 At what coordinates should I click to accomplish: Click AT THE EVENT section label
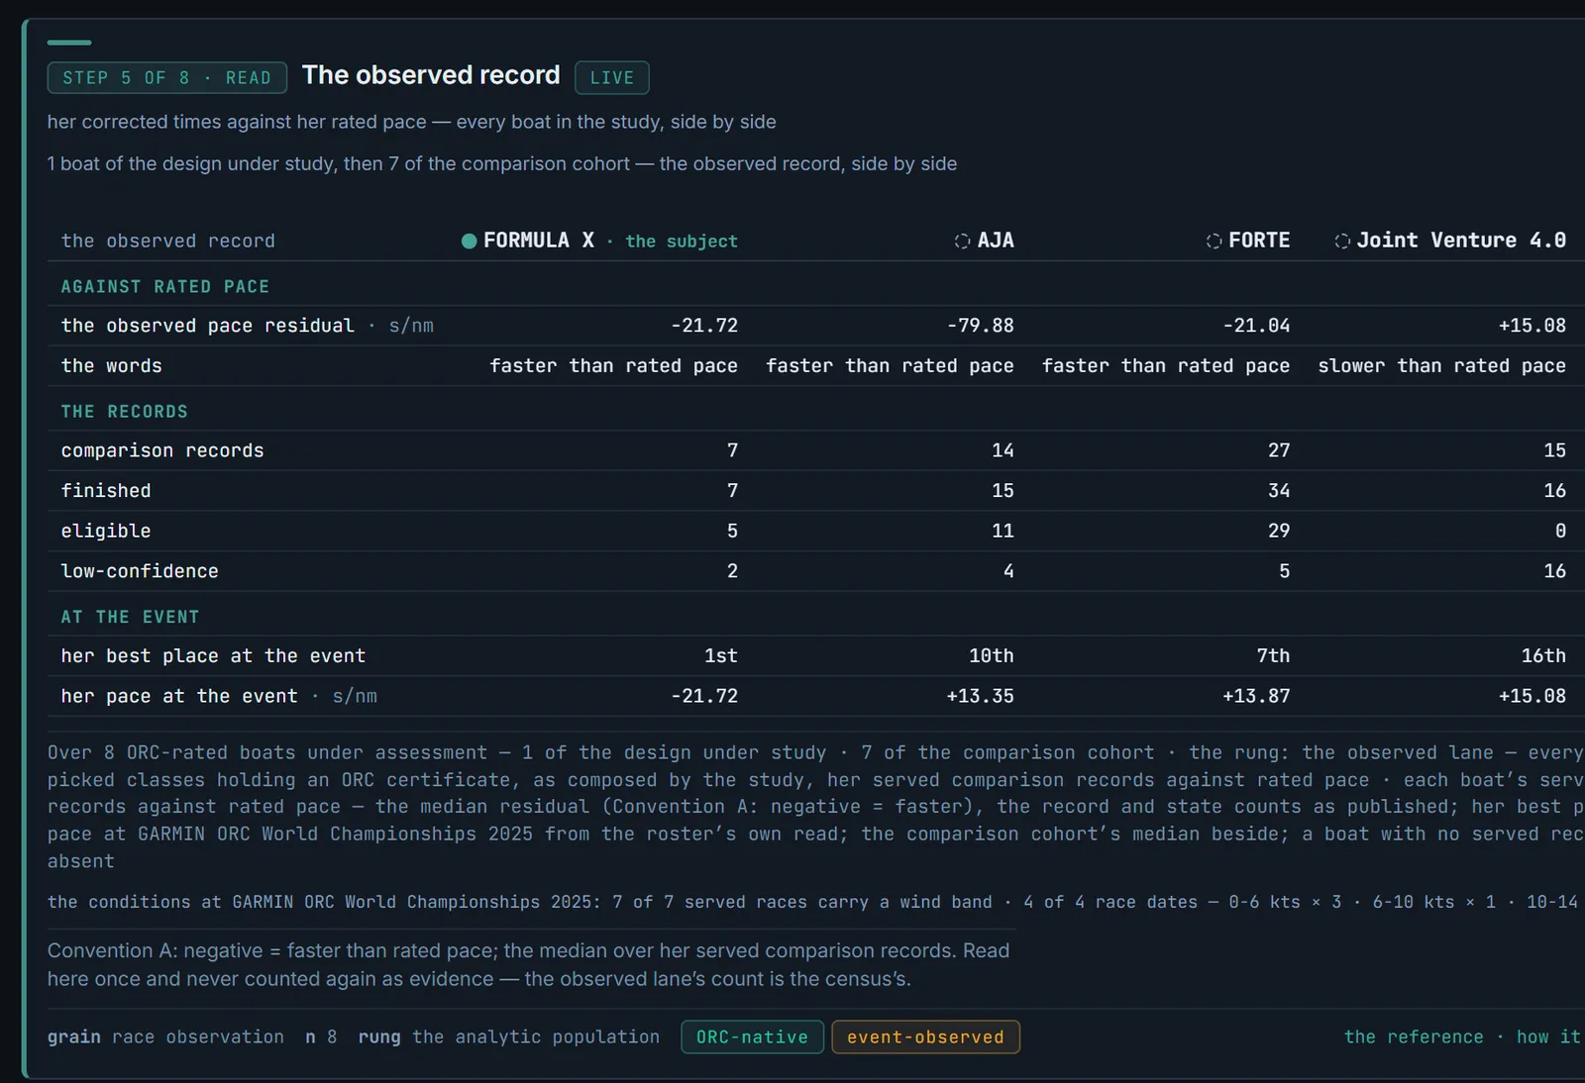point(130,617)
